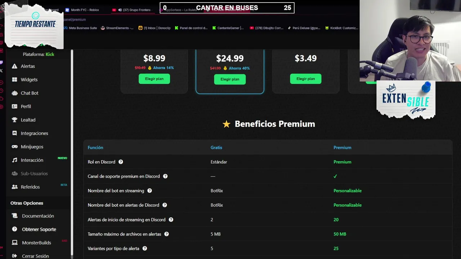This screenshot has height=259, width=461.
Task: Open Minijuegos gamepad icon
Action: (x=14, y=147)
